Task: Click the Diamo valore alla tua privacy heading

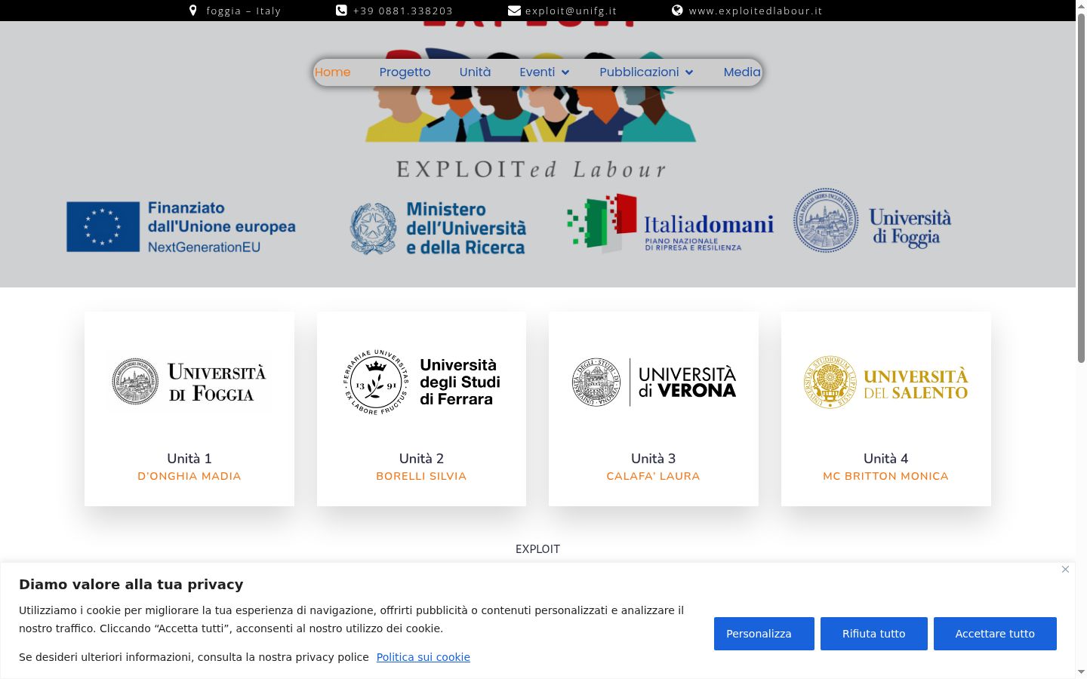Action: point(131,585)
